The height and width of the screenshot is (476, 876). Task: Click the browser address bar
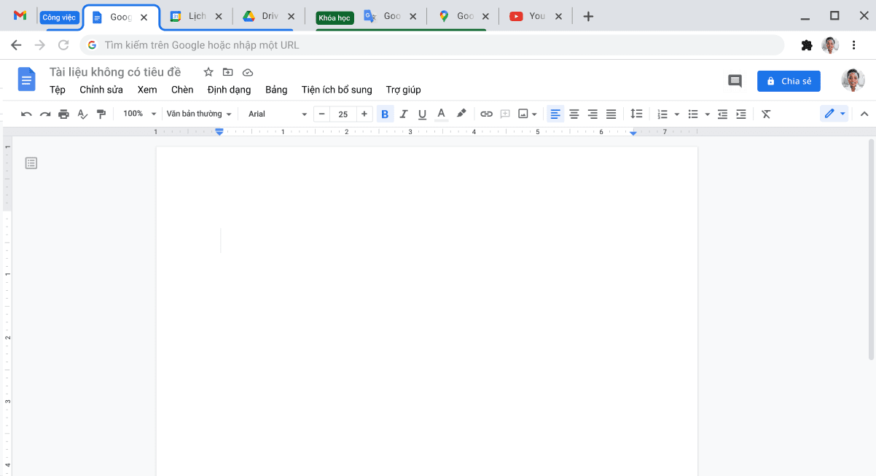(x=433, y=45)
